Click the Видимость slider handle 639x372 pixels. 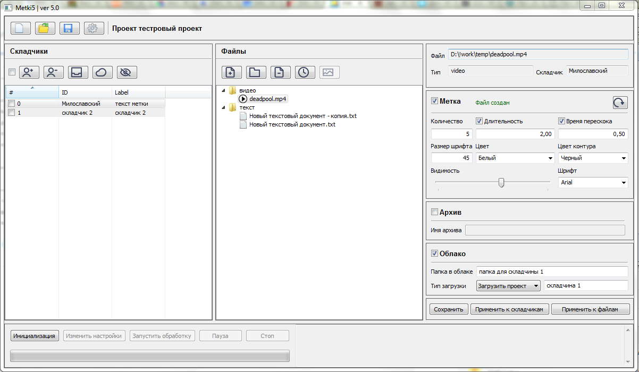(x=501, y=182)
